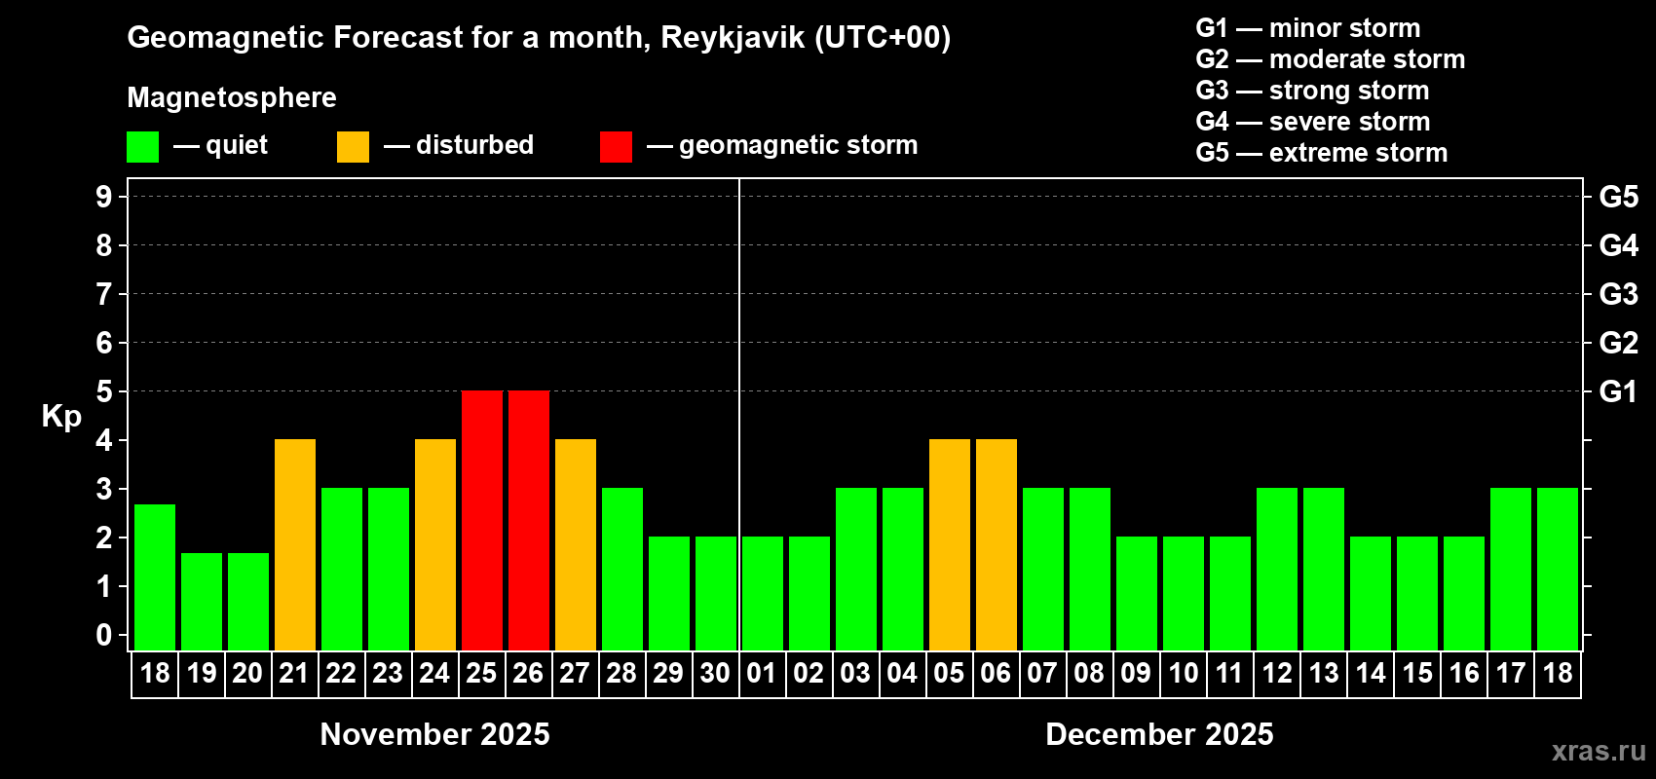Click the orange disturbed legend swatch
Screen dimensions: 1656x779
353,147
